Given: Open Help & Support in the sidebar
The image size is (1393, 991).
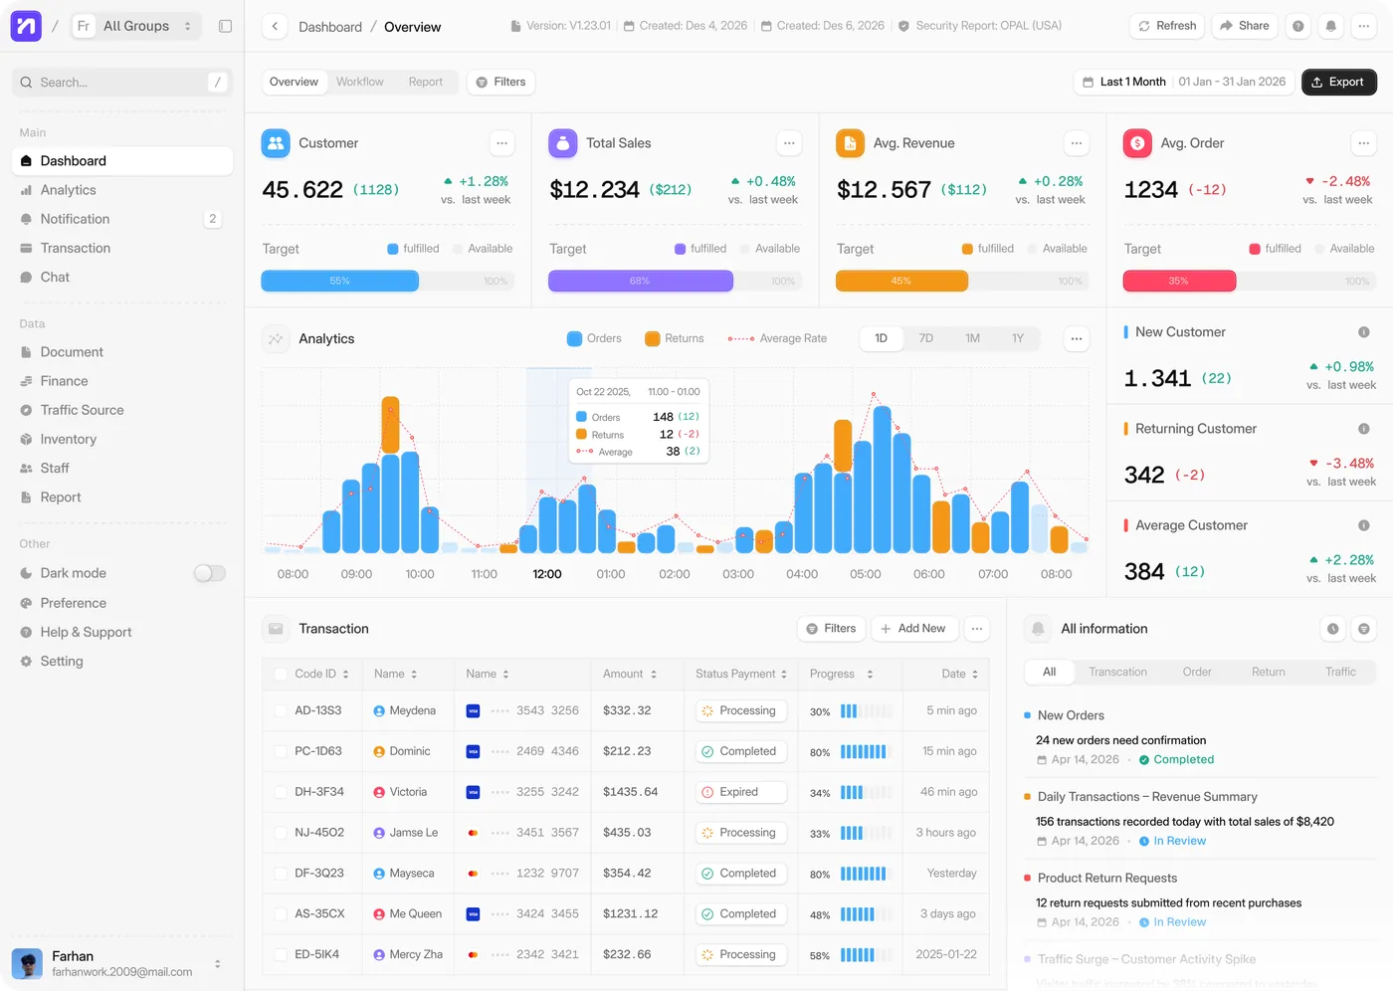Looking at the screenshot, I should (x=122, y=632).
